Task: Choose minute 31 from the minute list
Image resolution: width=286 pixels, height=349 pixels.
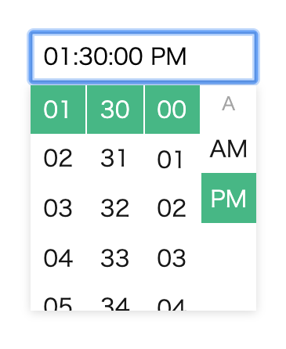Action: (115, 158)
